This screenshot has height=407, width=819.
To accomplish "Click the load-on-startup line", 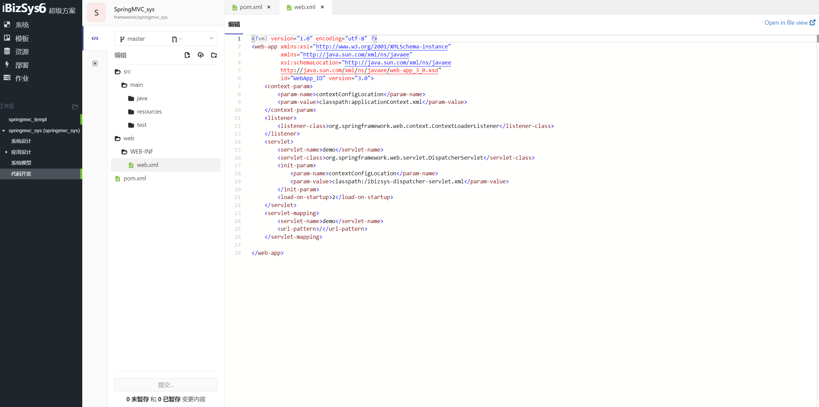I will pos(335,197).
